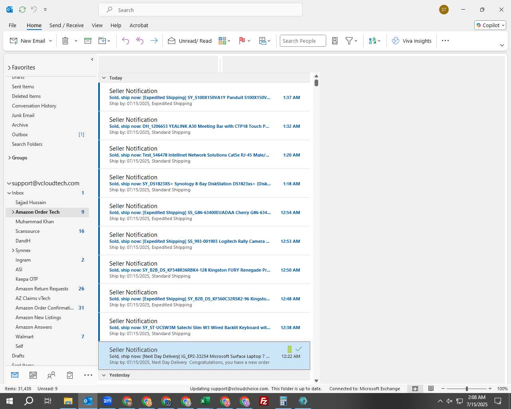Open Zoom from the Windows taskbar
This screenshot has height=409, width=511.
[x=107, y=401]
